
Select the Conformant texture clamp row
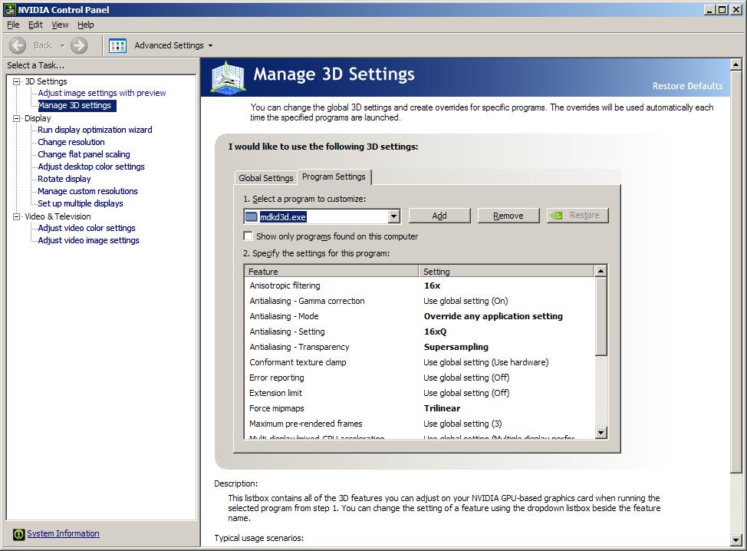pyautogui.click(x=420, y=362)
